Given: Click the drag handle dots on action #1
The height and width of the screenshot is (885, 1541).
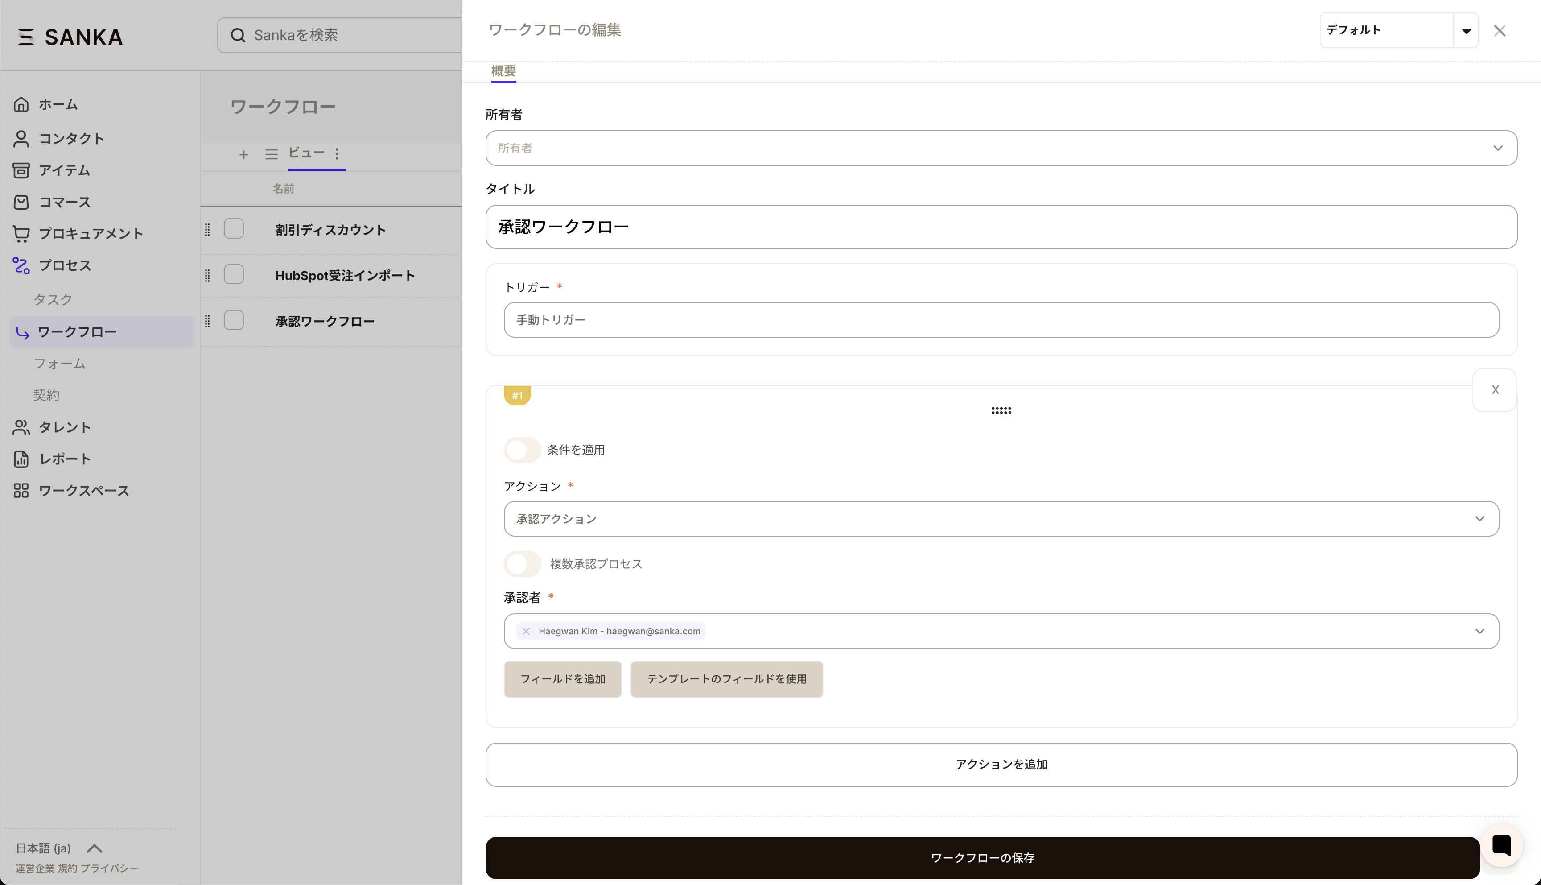Looking at the screenshot, I should (x=1001, y=411).
